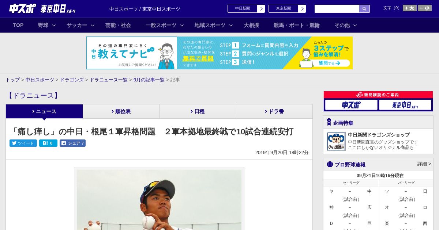Open the 芸能・社会 menu item
439x230 pixels.
118,25
